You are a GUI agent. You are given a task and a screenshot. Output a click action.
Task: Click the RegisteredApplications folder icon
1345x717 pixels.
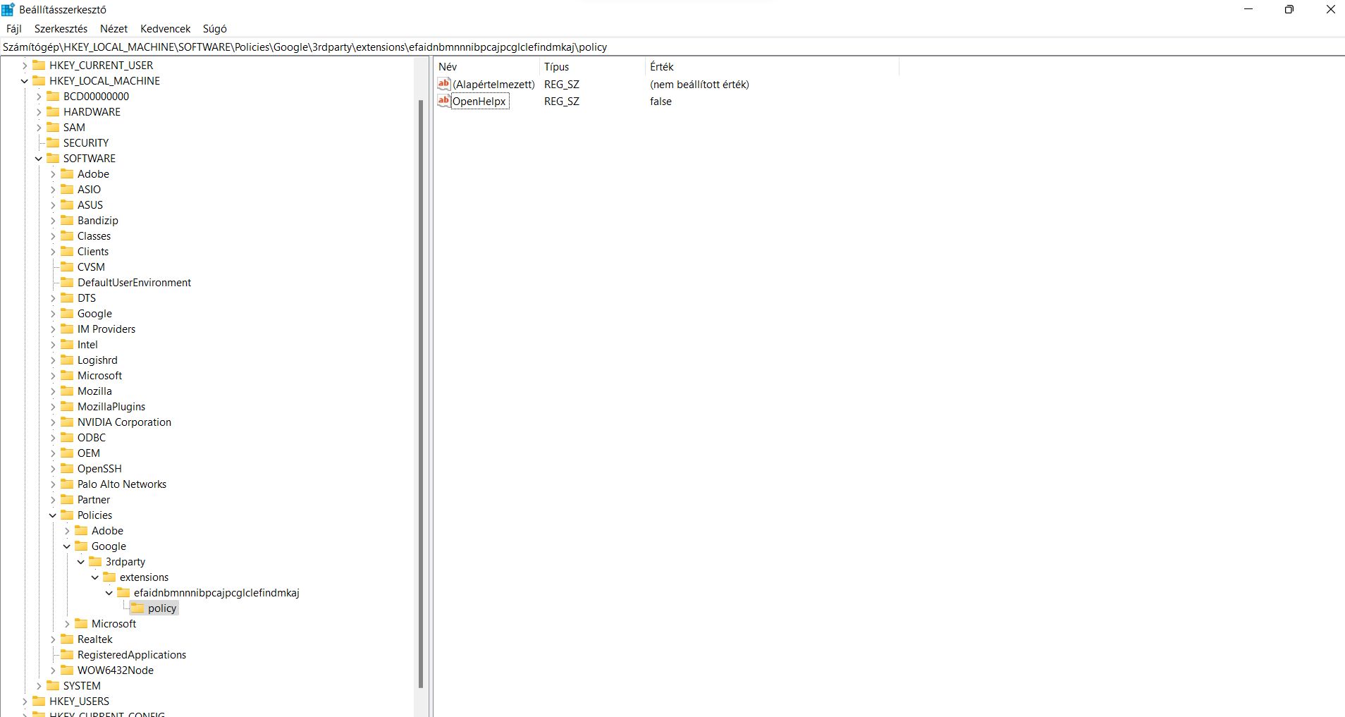click(x=67, y=654)
